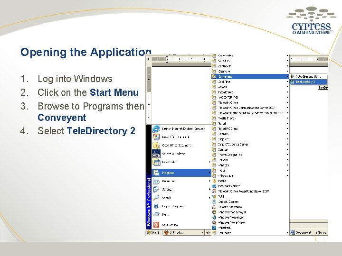
Task: Open the Startup programs folder
Action: [x=250, y=149]
